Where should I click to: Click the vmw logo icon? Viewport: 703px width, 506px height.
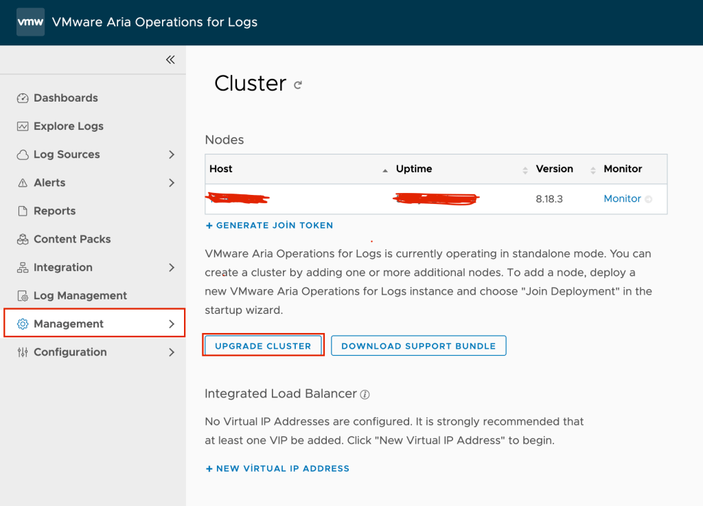(x=30, y=22)
